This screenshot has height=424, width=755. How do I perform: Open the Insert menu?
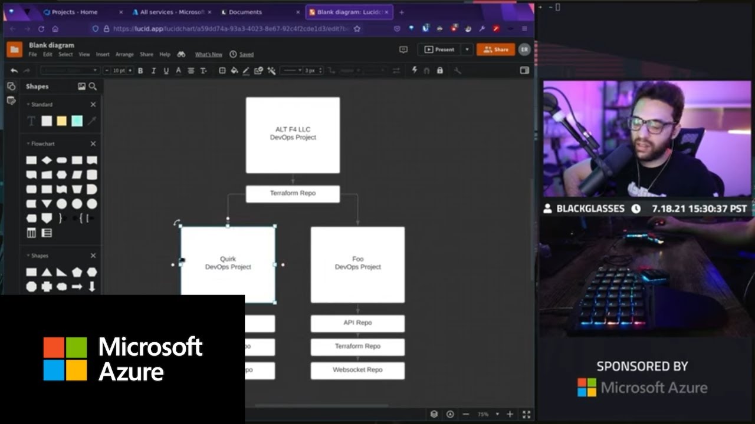[x=103, y=54]
